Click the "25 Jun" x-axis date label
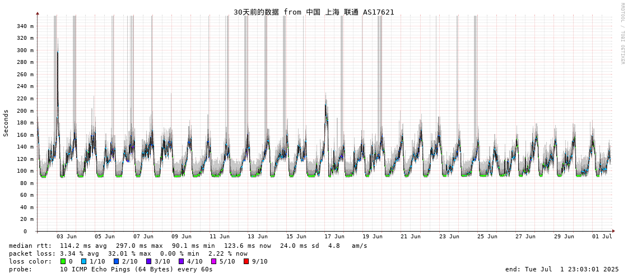Screen dimensions: 628x277 pyautogui.click(x=487, y=237)
